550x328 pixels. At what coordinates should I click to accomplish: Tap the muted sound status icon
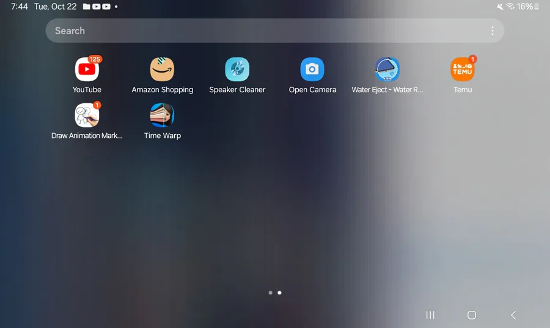tap(500, 7)
